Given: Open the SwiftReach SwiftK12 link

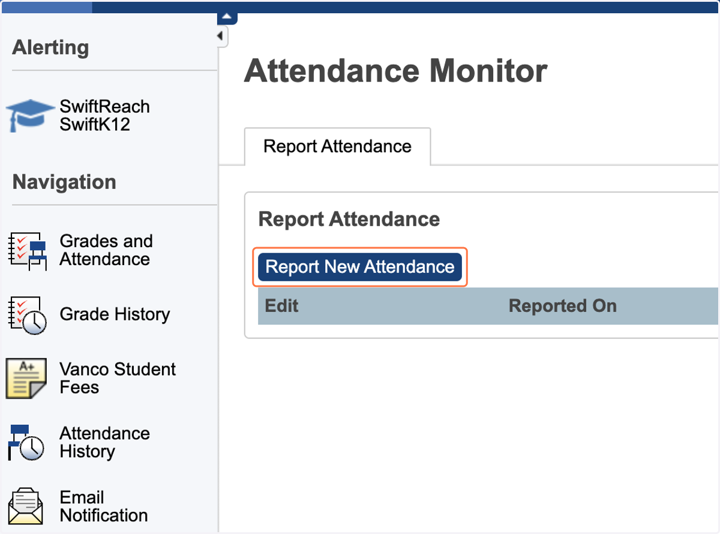Looking at the screenshot, I should 104,116.
